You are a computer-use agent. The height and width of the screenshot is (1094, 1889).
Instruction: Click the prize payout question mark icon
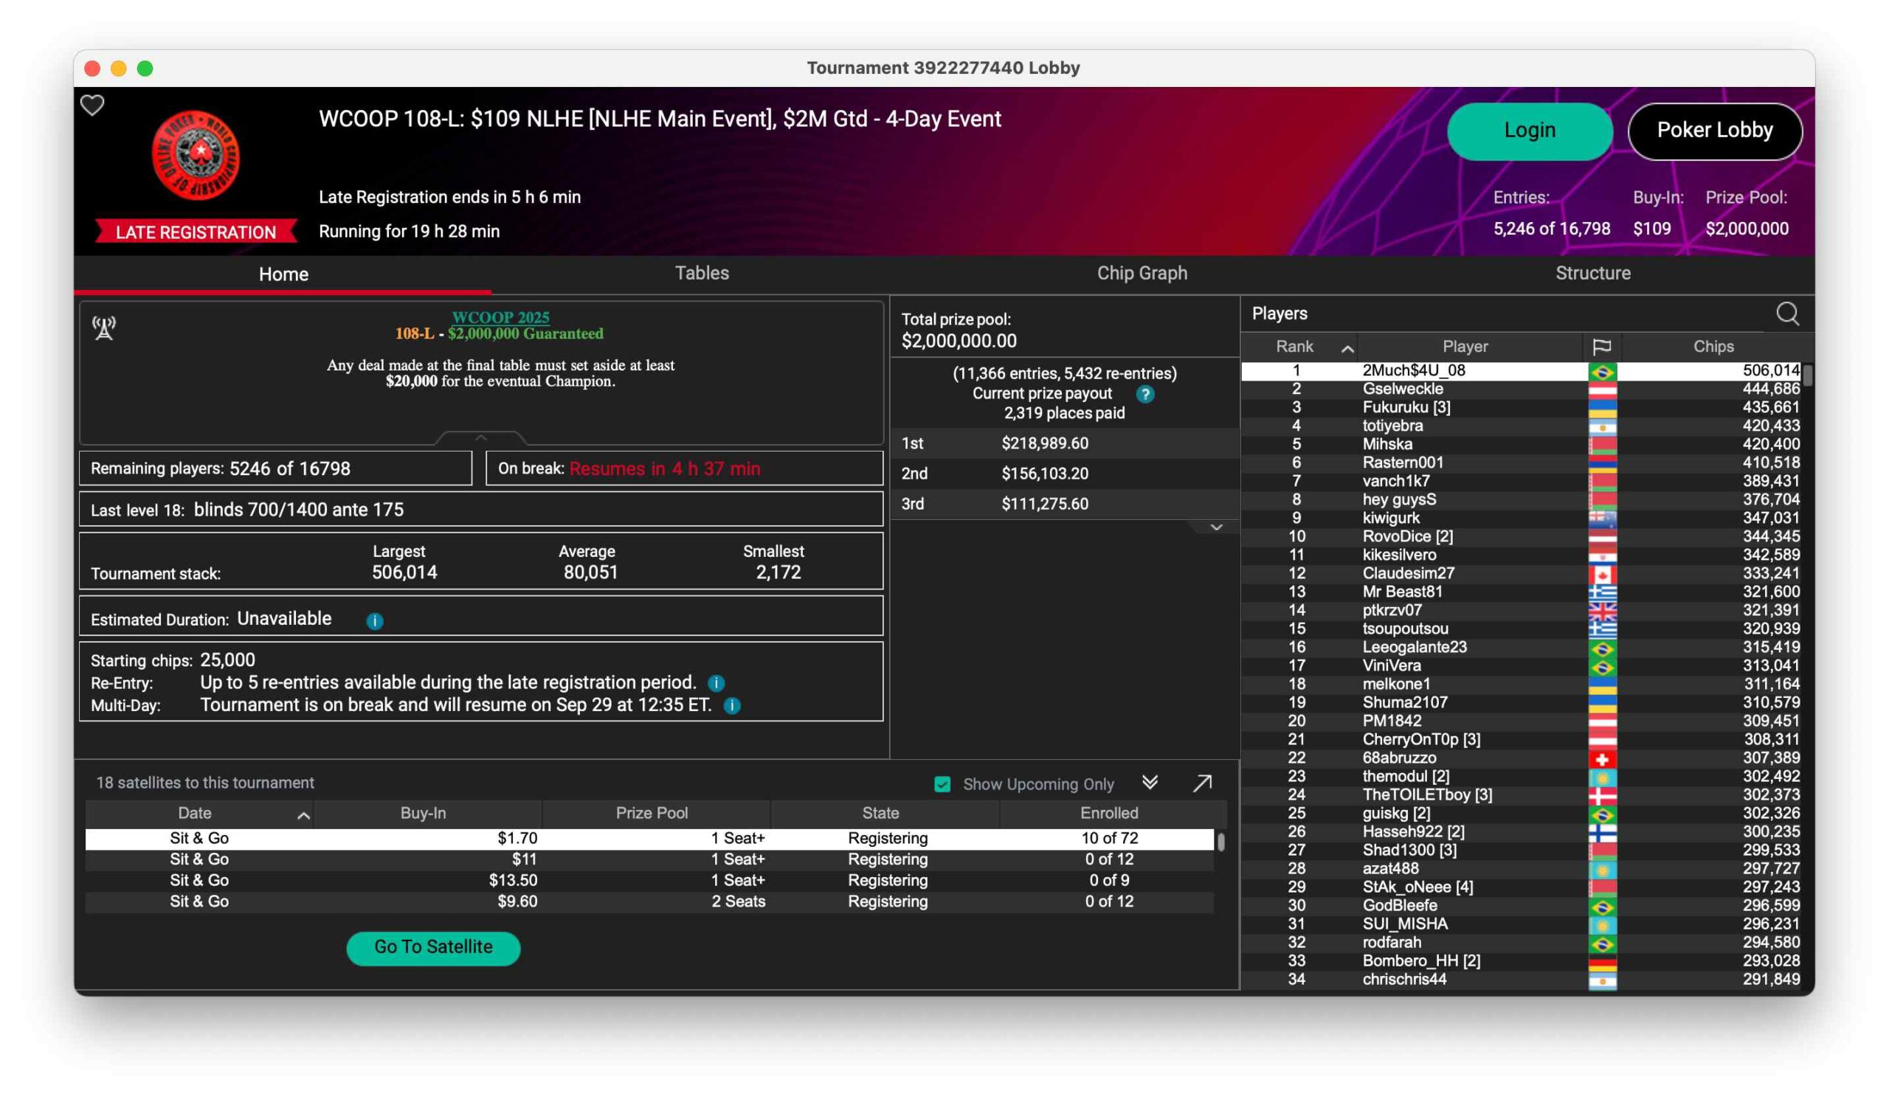1144,394
